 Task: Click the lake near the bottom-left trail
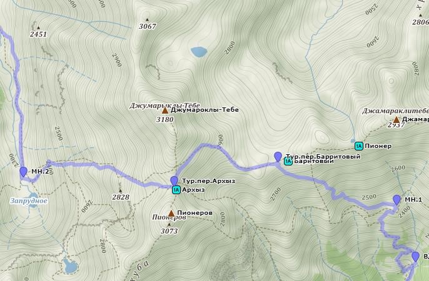pos(70,266)
